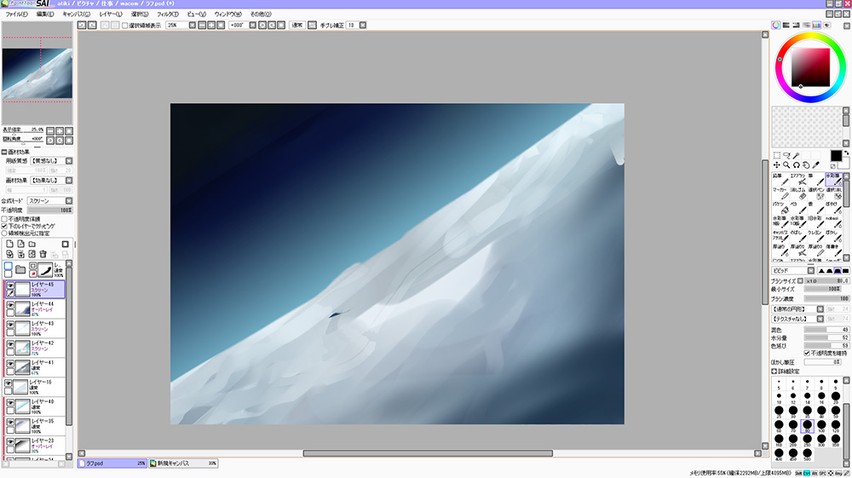The height and width of the screenshot is (478, 852).
Task: Open the 画材効果 effect dropdown
Action: click(69, 181)
